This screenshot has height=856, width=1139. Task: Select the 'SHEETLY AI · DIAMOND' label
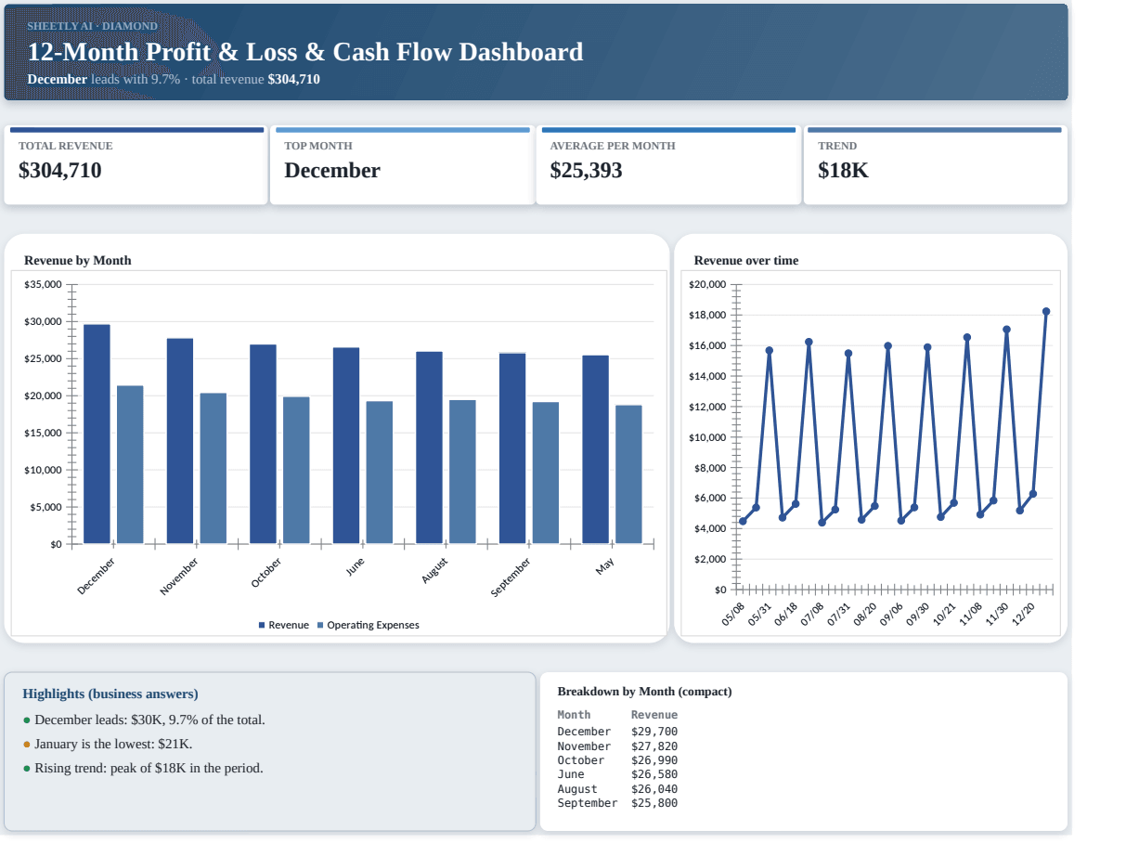click(93, 26)
